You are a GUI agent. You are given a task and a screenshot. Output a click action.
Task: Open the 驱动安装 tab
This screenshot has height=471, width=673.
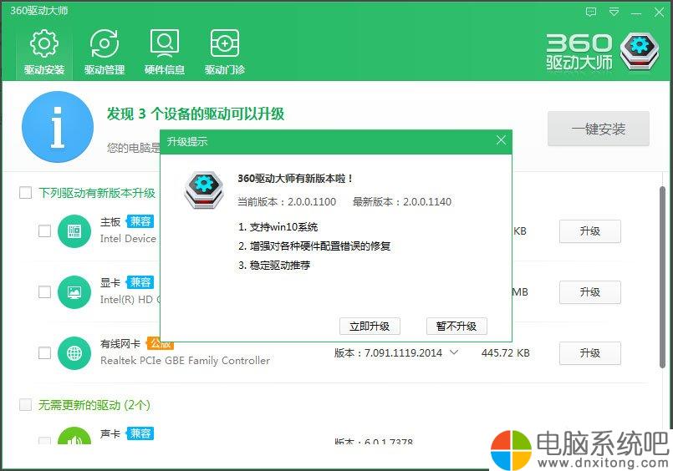pyautogui.click(x=44, y=53)
